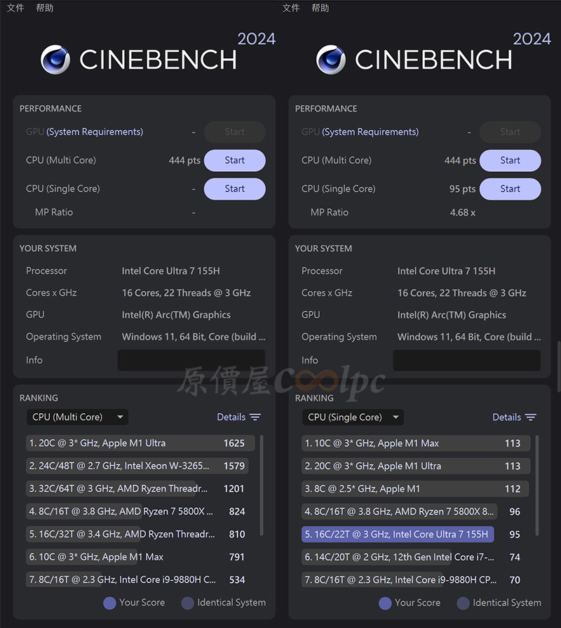Click Info input field in left window

pos(191,360)
